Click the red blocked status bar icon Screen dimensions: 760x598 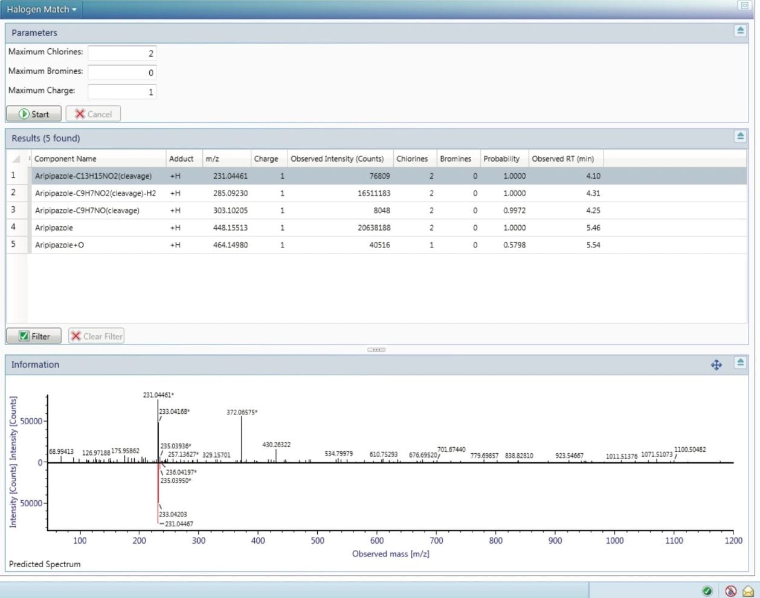730,591
